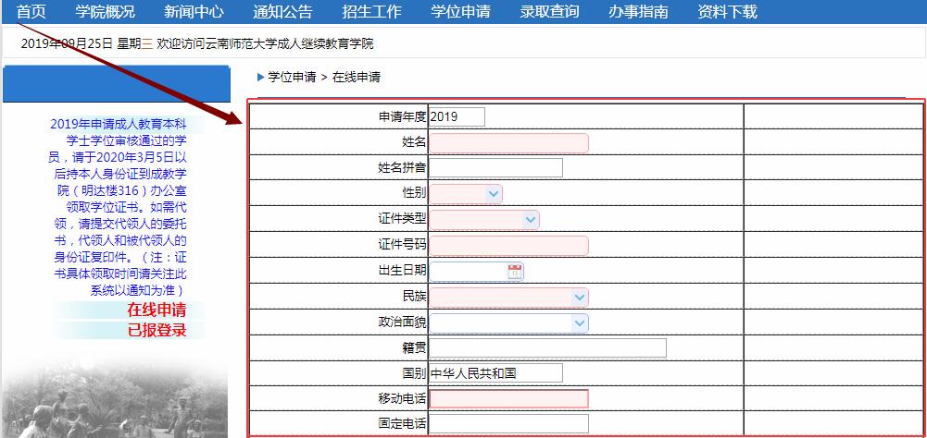Viewport: 927px width, 438px height.
Task: Open 通知公告 in the navigation bar
Action: tap(282, 11)
